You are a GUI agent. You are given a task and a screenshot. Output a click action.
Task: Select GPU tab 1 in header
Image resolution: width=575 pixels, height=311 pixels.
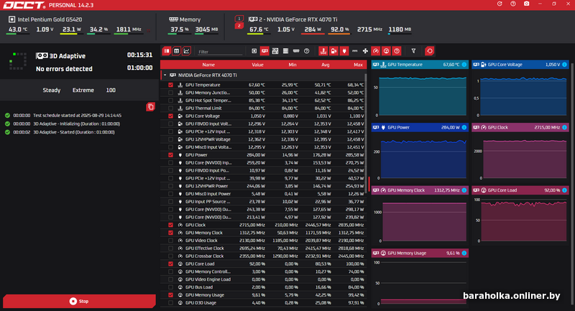tap(239, 19)
